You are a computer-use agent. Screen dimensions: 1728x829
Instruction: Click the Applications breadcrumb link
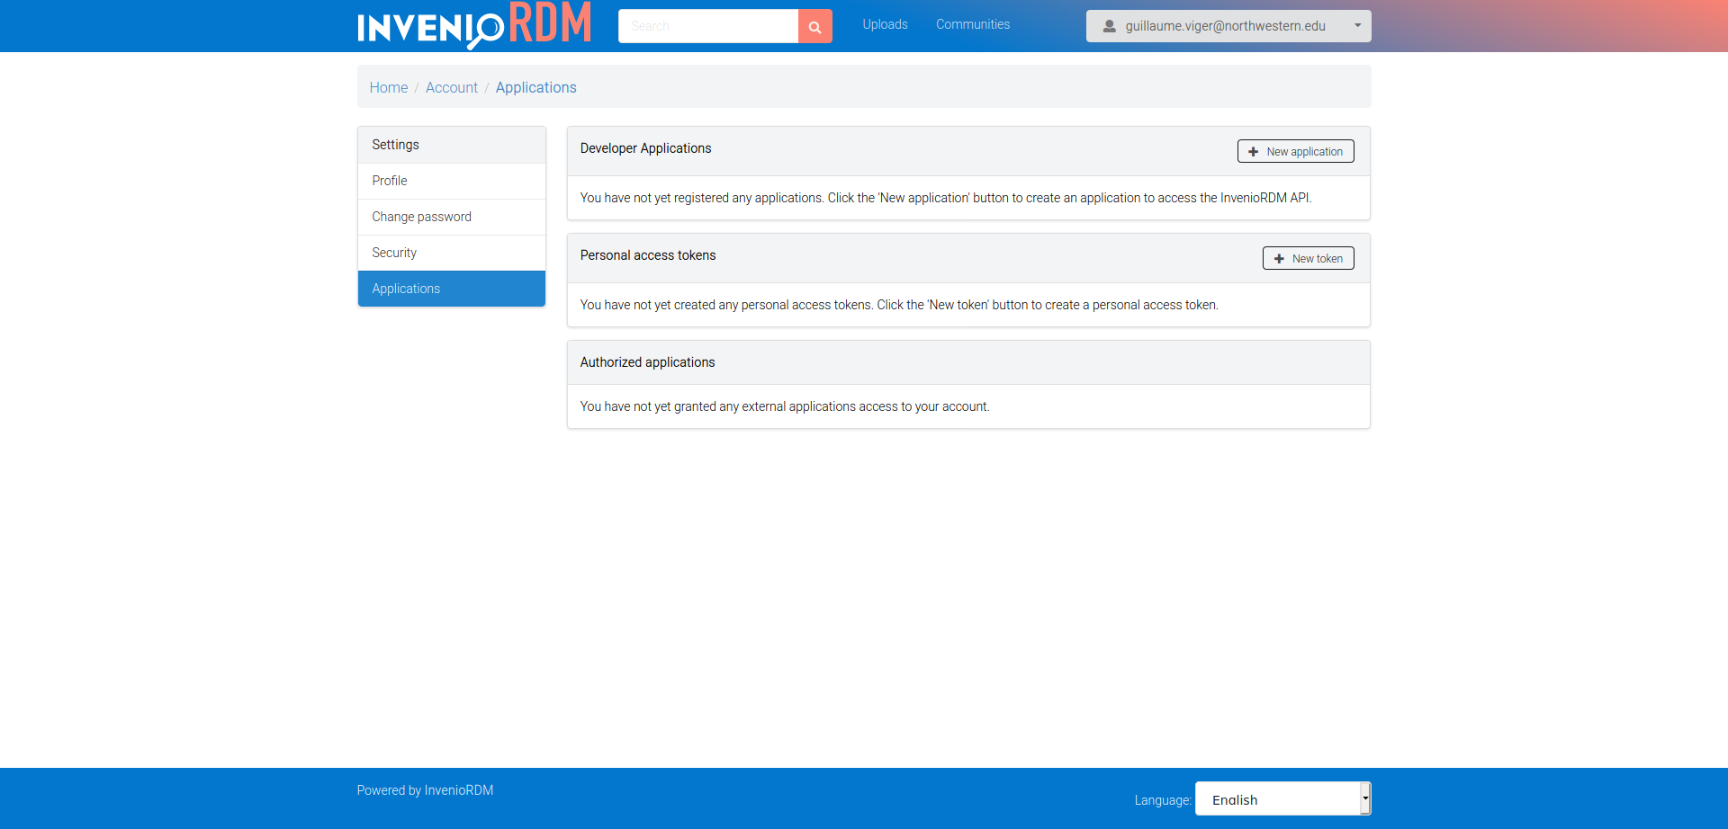(535, 87)
